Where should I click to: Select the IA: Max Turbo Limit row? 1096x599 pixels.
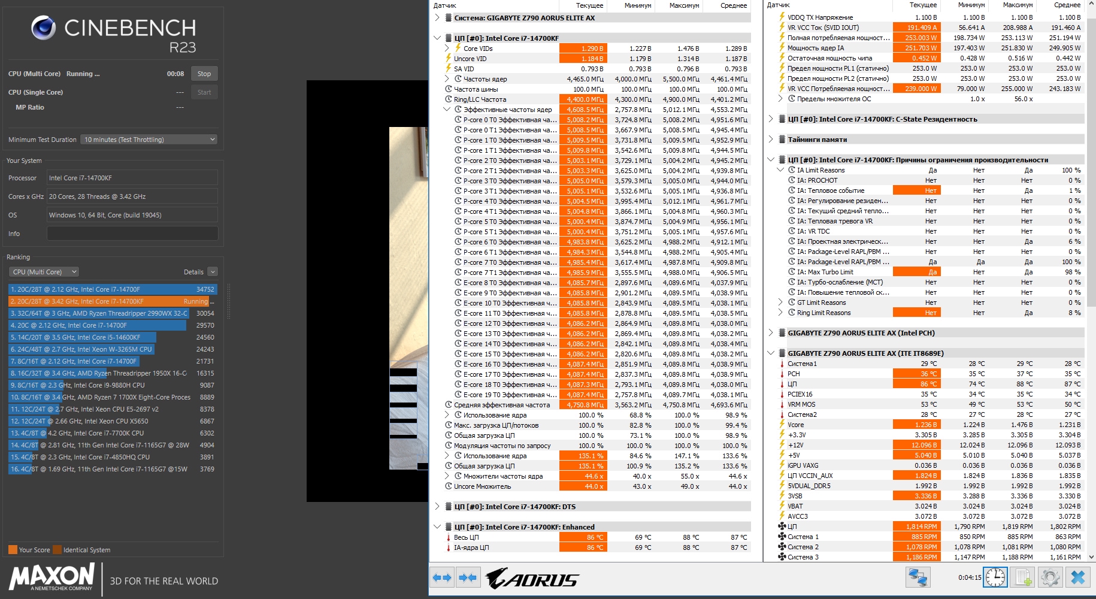pos(925,272)
